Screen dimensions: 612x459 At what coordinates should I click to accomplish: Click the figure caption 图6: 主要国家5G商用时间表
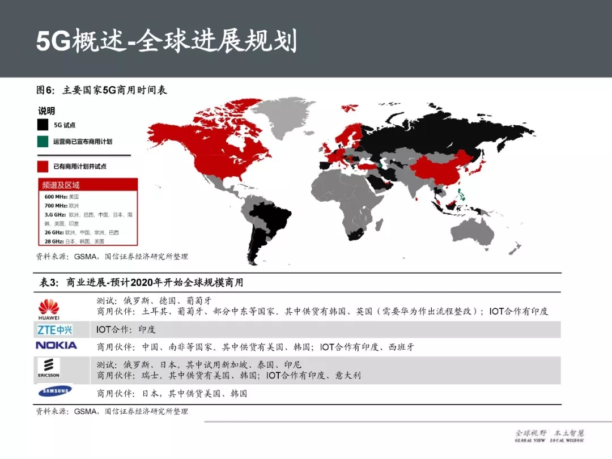point(101,90)
